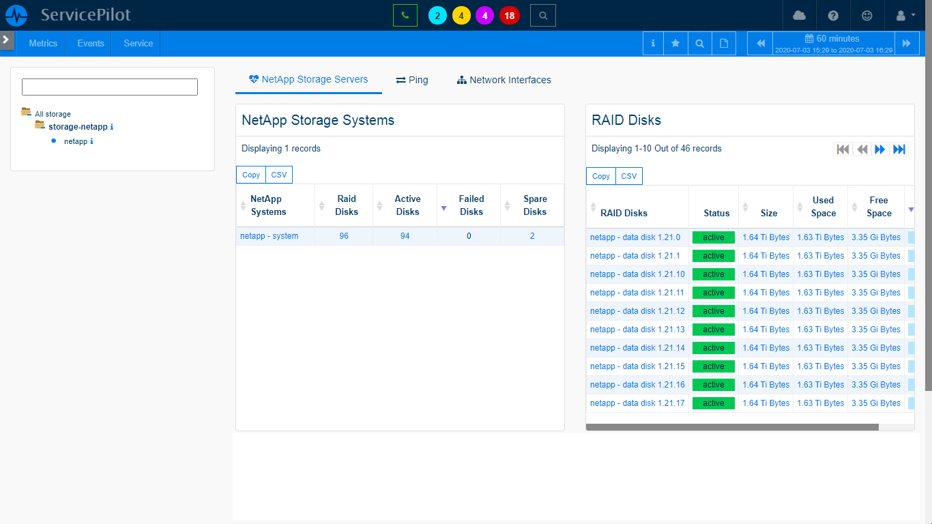Viewport: 932px width, 524px height.
Task: Generate a report via the document icon
Action: pos(723,43)
